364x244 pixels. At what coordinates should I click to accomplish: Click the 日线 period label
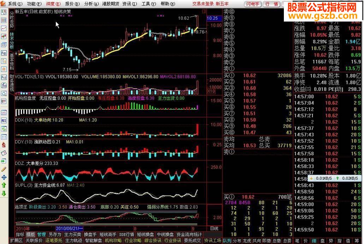tap(214, 228)
